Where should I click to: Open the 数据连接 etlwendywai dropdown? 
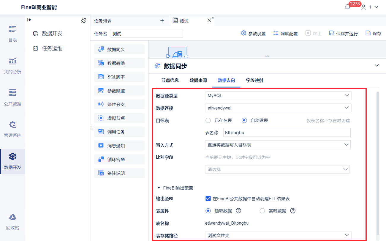(x=278, y=108)
